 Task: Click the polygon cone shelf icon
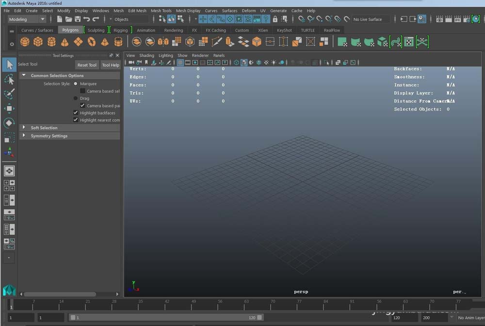click(65, 42)
